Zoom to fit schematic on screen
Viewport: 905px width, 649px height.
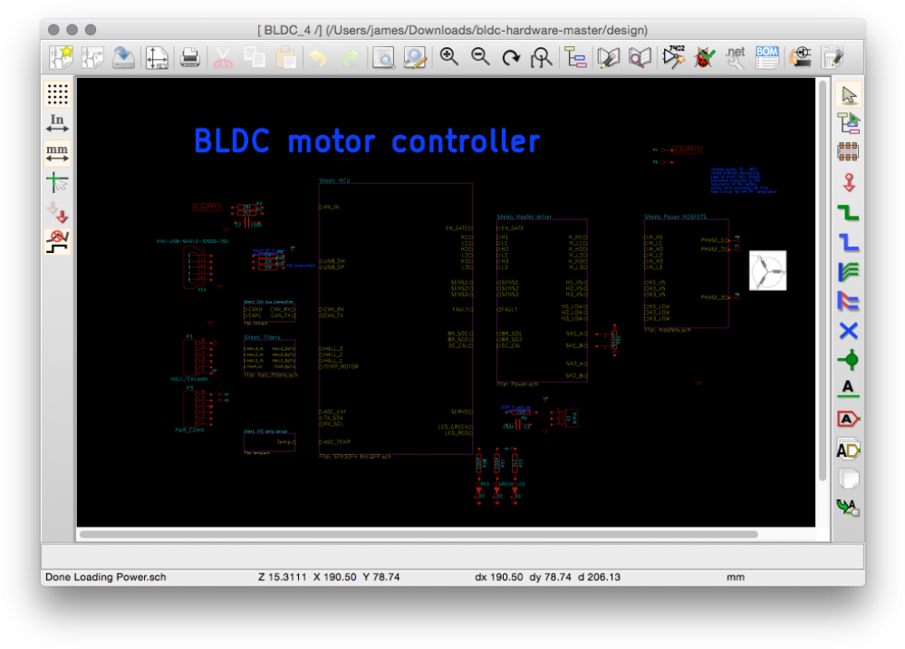pyautogui.click(x=542, y=57)
